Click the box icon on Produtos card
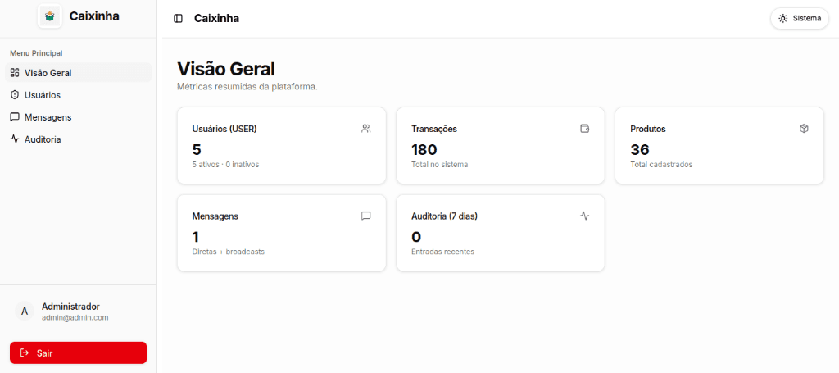The image size is (839, 373). [x=804, y=129]
